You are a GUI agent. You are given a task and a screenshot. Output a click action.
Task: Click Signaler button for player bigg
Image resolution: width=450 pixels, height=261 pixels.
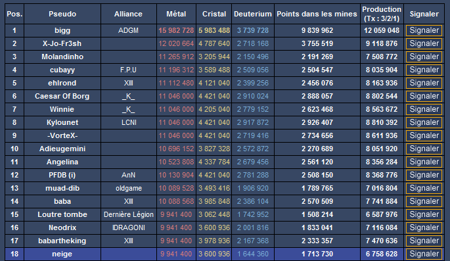424,30
